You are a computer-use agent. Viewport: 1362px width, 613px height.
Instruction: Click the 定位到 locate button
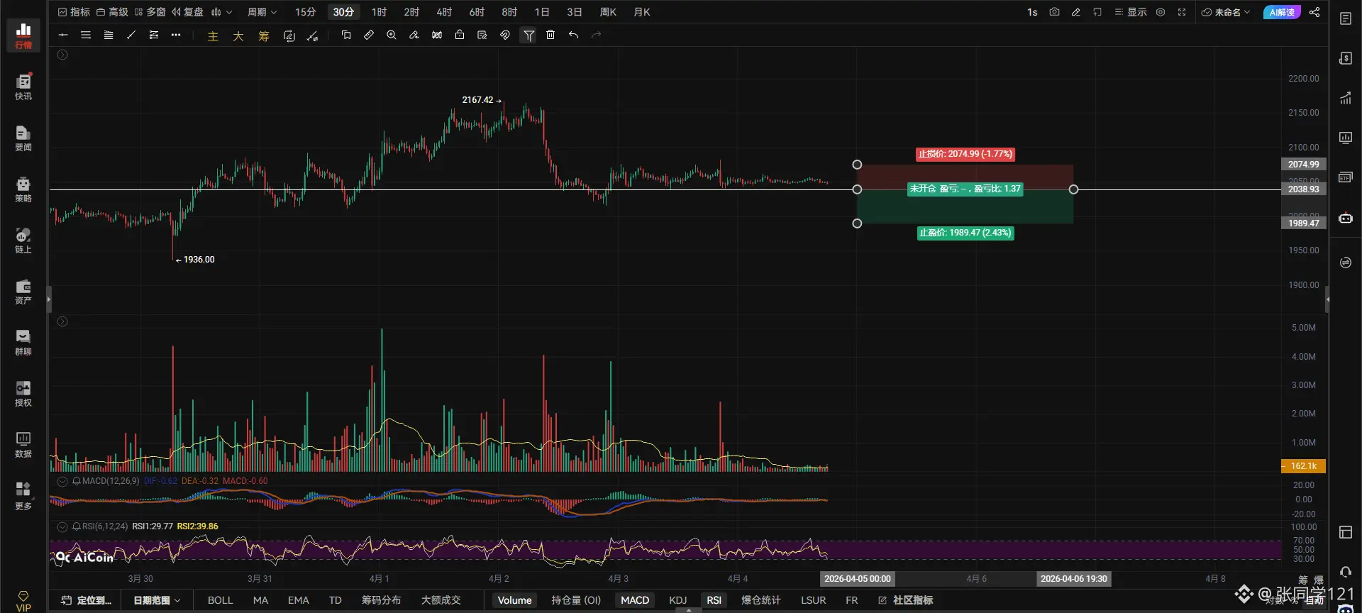coord(87,600)
